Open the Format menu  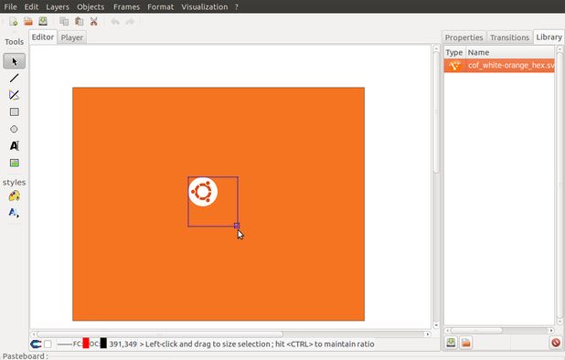pos(160,6)
